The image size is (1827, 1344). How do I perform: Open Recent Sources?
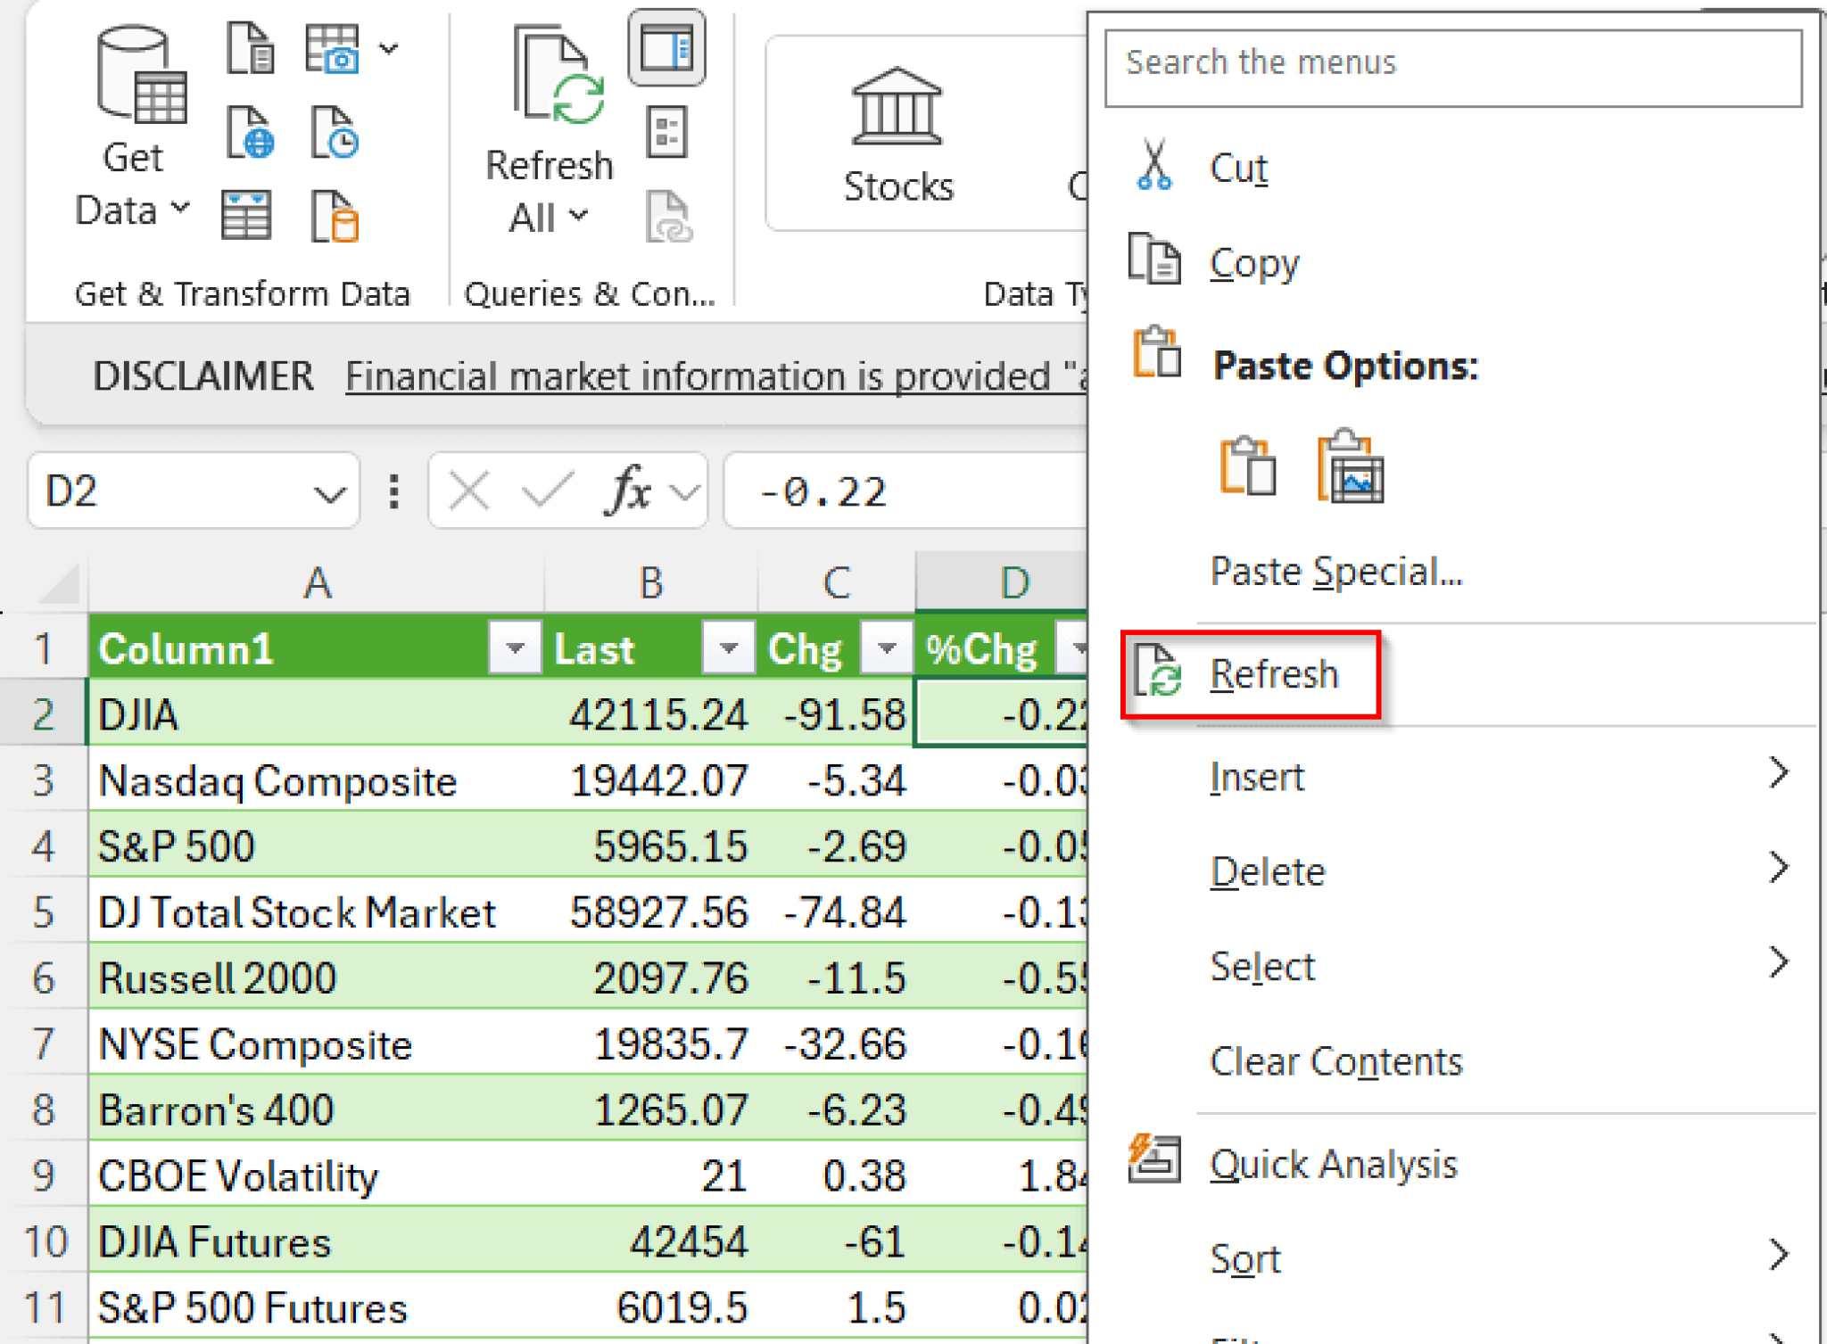click(x=335, y=134)
